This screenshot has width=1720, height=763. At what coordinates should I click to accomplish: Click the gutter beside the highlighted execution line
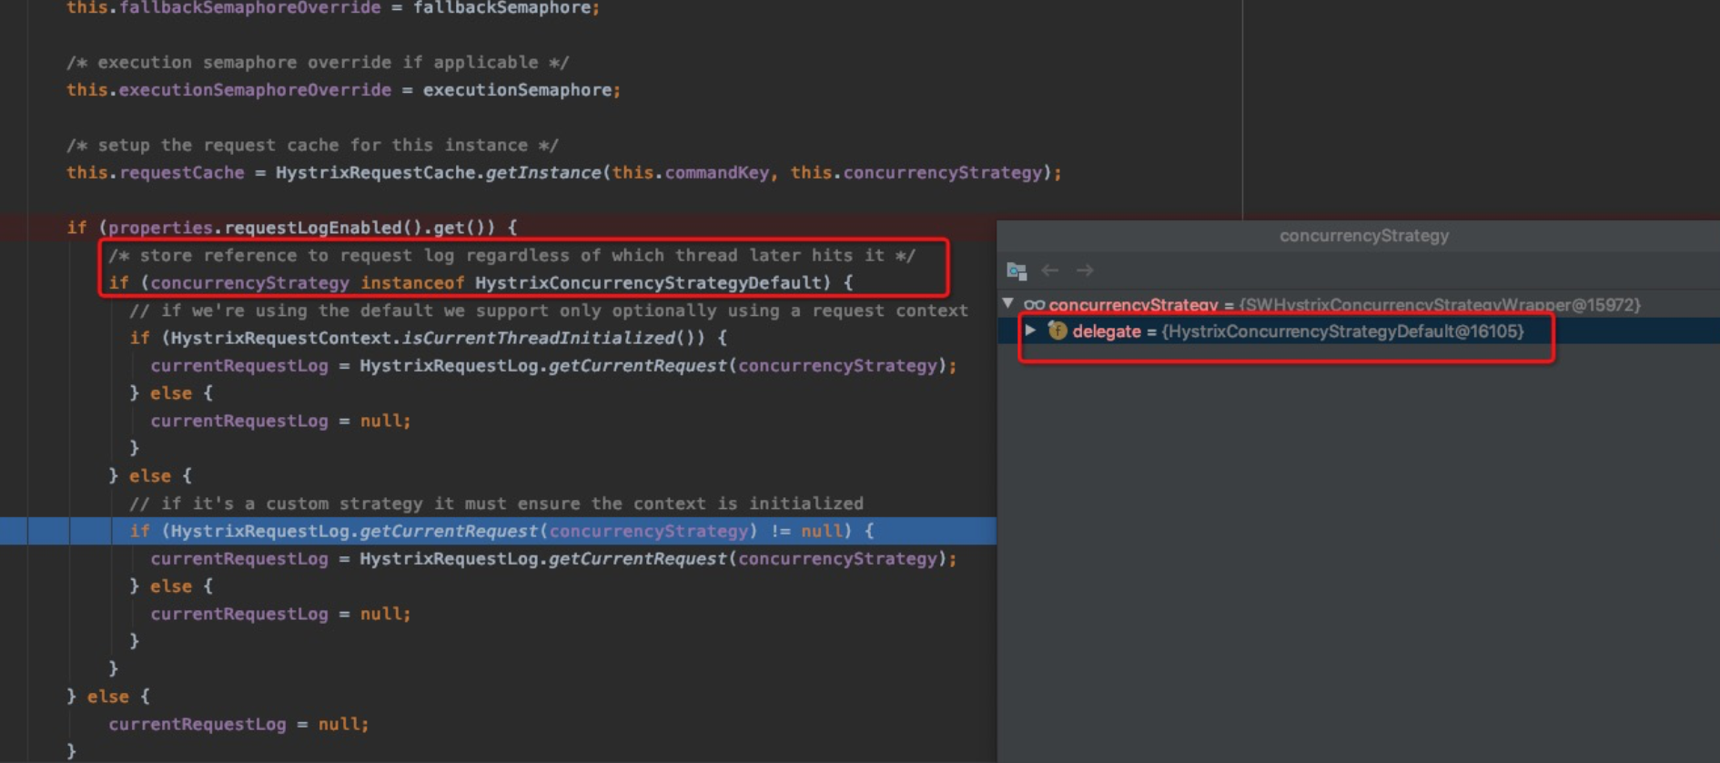click(14, 531)
